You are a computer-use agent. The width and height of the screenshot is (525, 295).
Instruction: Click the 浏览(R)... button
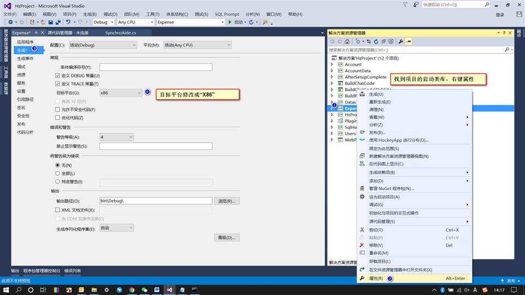click(x=226, y=201)
